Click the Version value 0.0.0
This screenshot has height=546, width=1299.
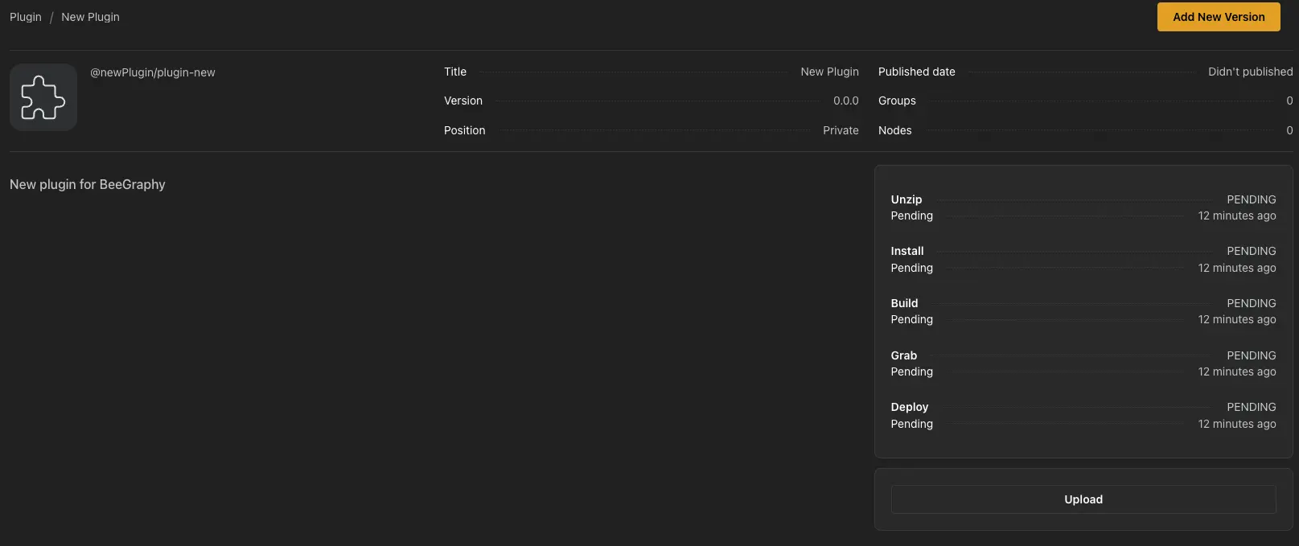point(845,101)
